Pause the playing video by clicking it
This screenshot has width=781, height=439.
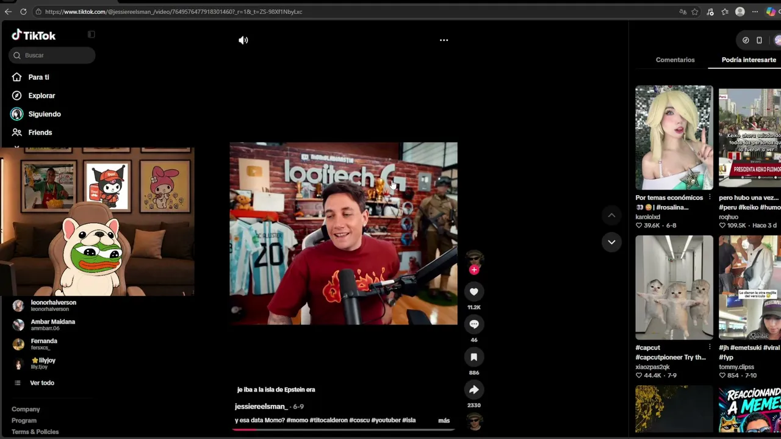click(x=343, y=234)
